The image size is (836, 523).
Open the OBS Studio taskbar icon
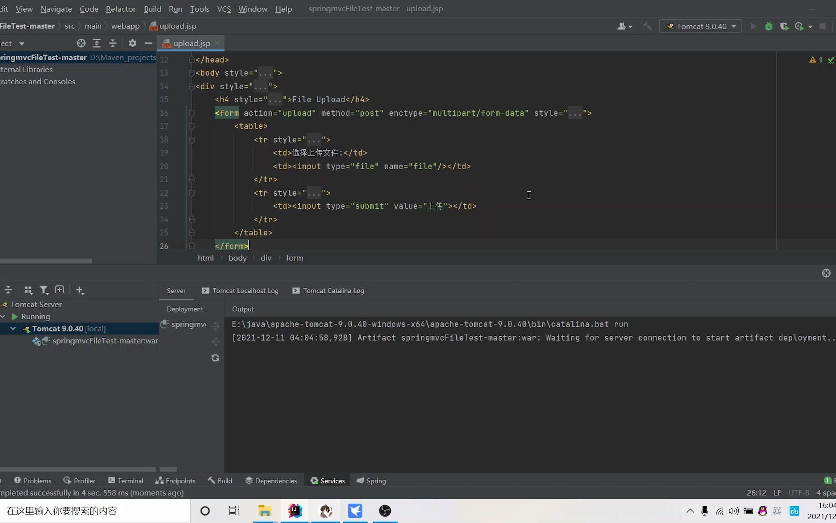385,511
